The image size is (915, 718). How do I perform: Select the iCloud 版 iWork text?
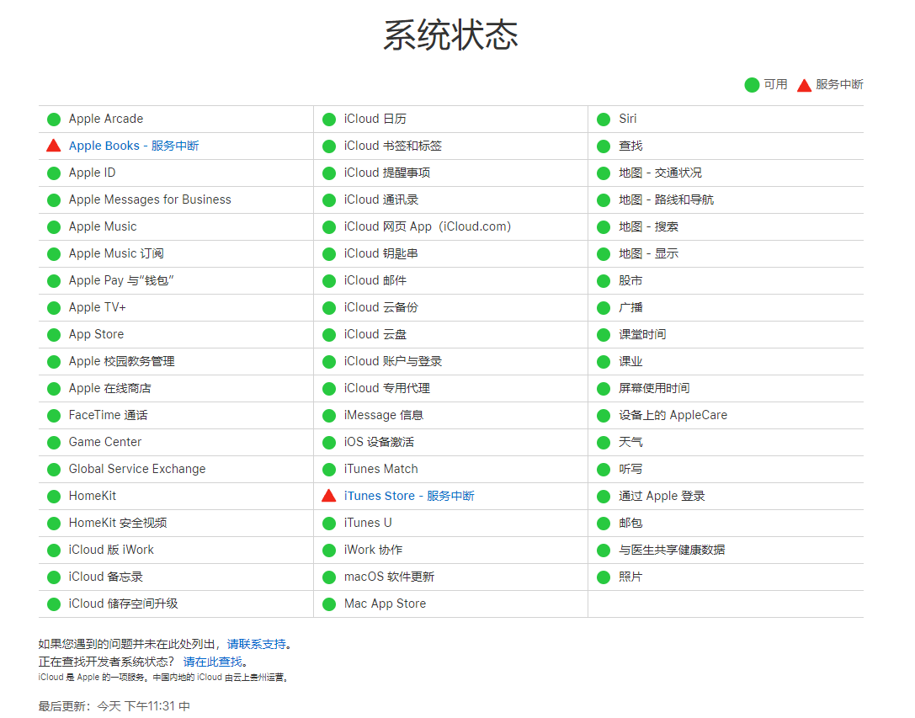[x=111, y=550]
